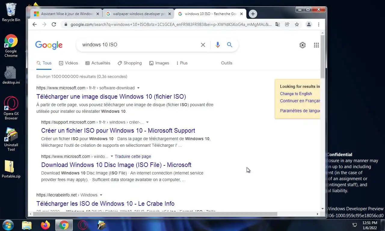
Task: Switch to wallpaper windows developer tab
Action: tap(138, 14)
